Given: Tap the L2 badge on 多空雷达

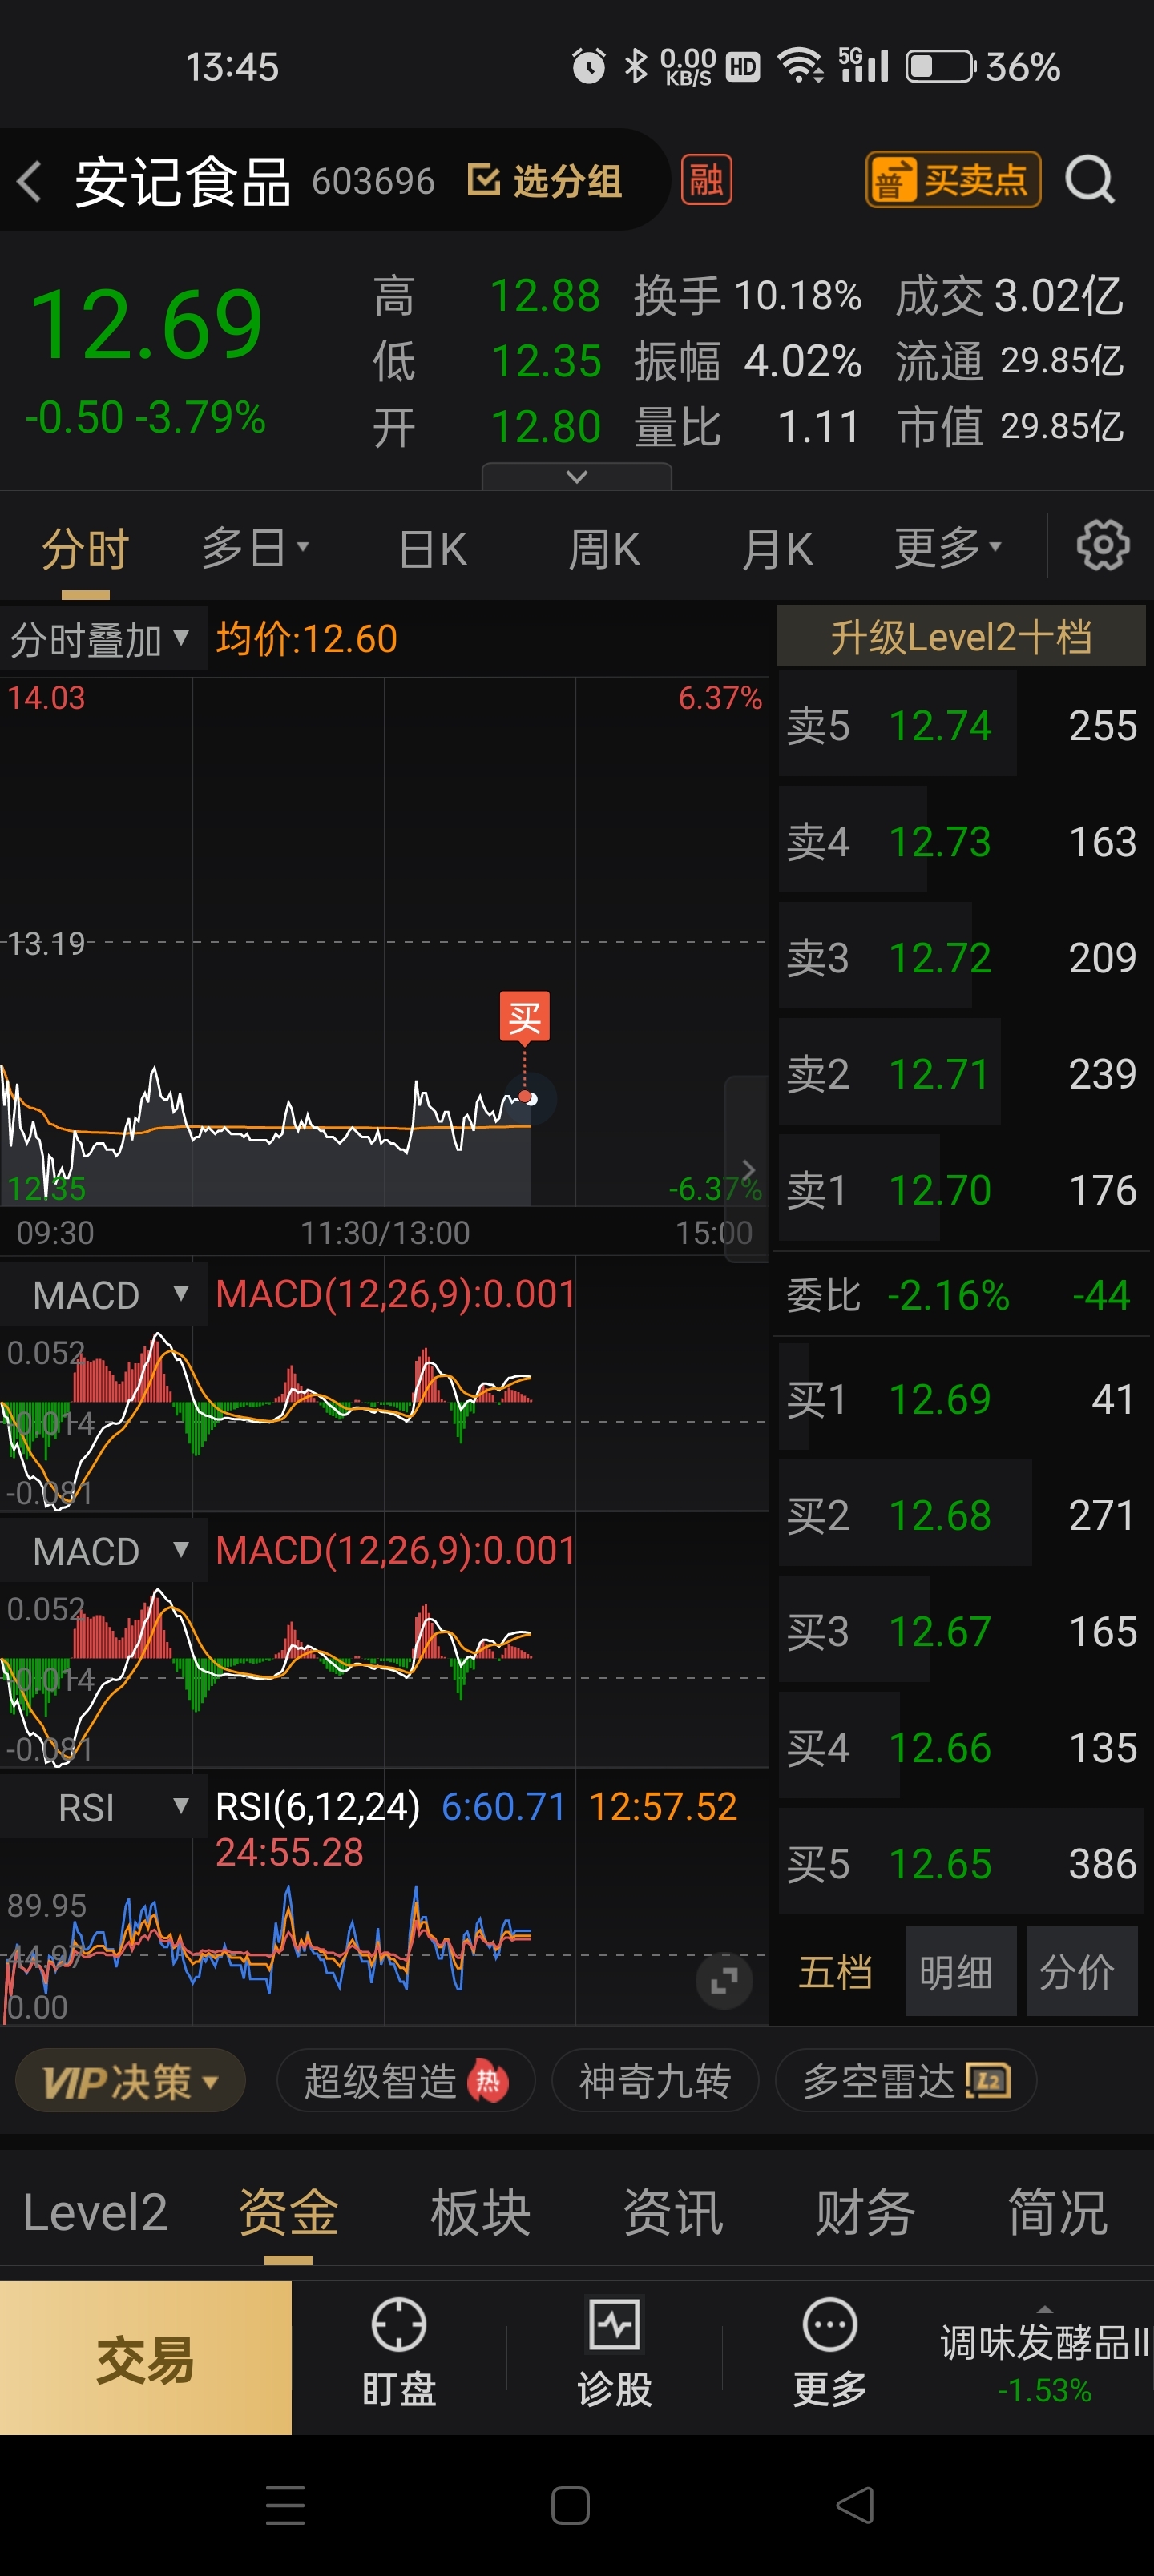Looking at the screenshot, I should 988,2080.
